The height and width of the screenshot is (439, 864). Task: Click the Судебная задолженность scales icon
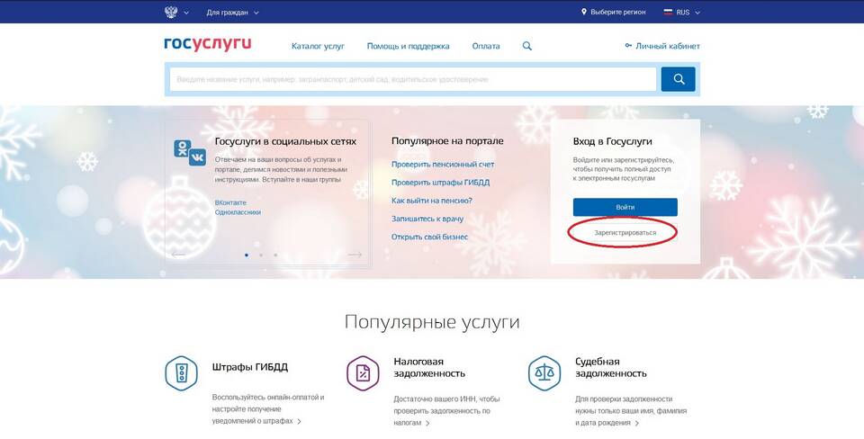(x=544, y=373)
